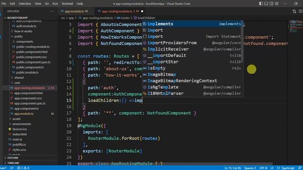
Task: Open app.component.scss file
Action: (x=28, y=98)
